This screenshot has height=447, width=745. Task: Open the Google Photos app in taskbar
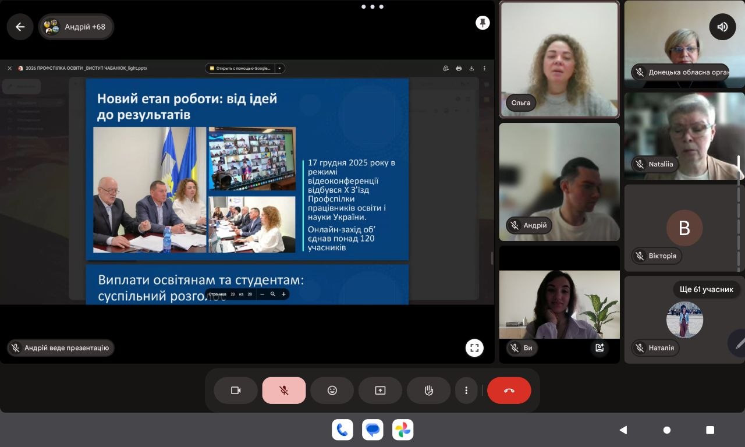pos(403,430)
